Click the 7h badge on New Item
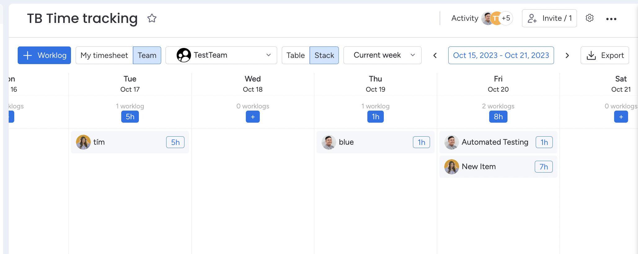Image resolution: width=638 pixels, height=254 pixels. click(543, 167)
